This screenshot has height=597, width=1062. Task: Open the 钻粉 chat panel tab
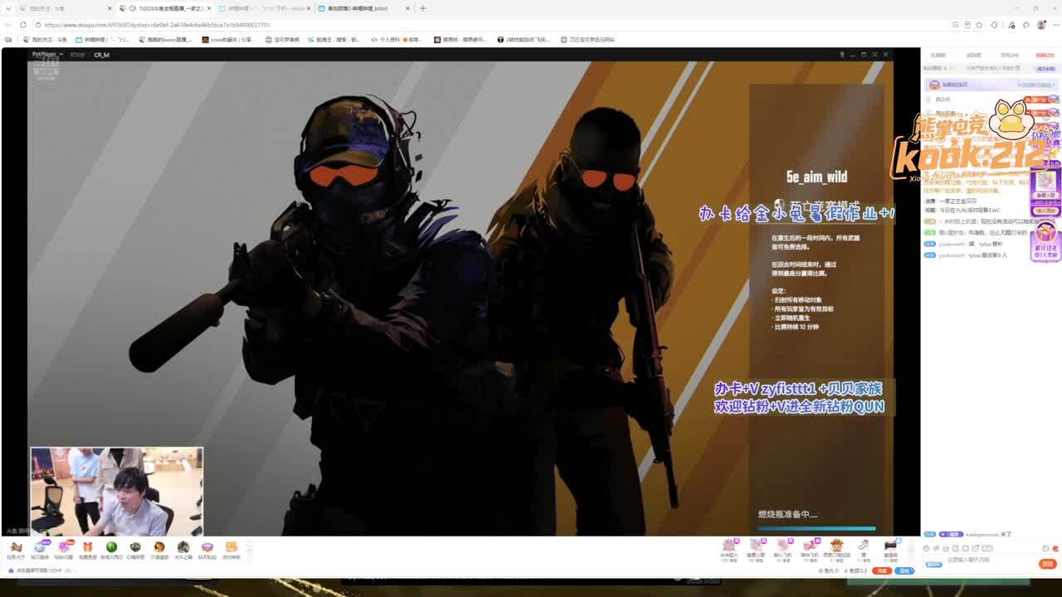tap(1044, 56)
